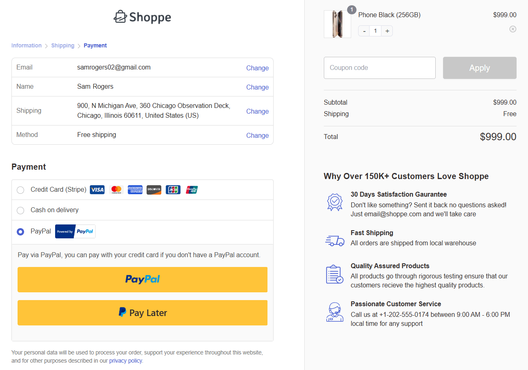This screenshot has width=528, height=370.
Task: Select the PayPal payment option
Action: point(20,231)
